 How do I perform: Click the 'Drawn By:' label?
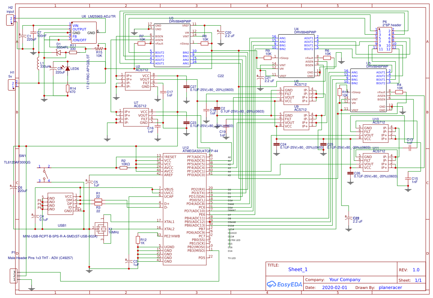click(365, 288)
